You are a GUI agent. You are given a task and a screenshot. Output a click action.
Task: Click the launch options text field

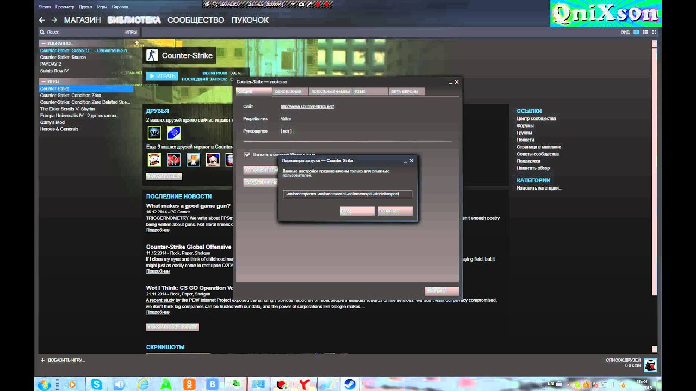point(347,194)
